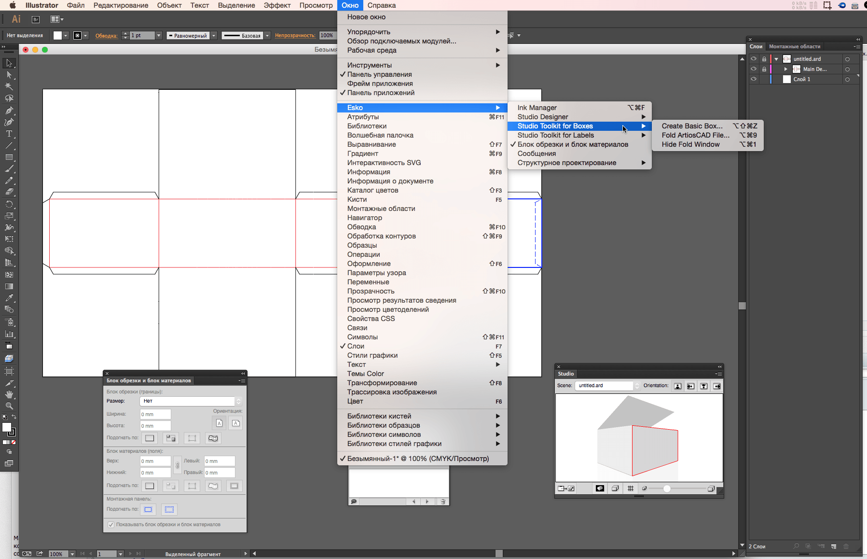This screenshot has width=867, height=559.
Task: Select the Eraser tool
Action: click(x=9, y=192)
